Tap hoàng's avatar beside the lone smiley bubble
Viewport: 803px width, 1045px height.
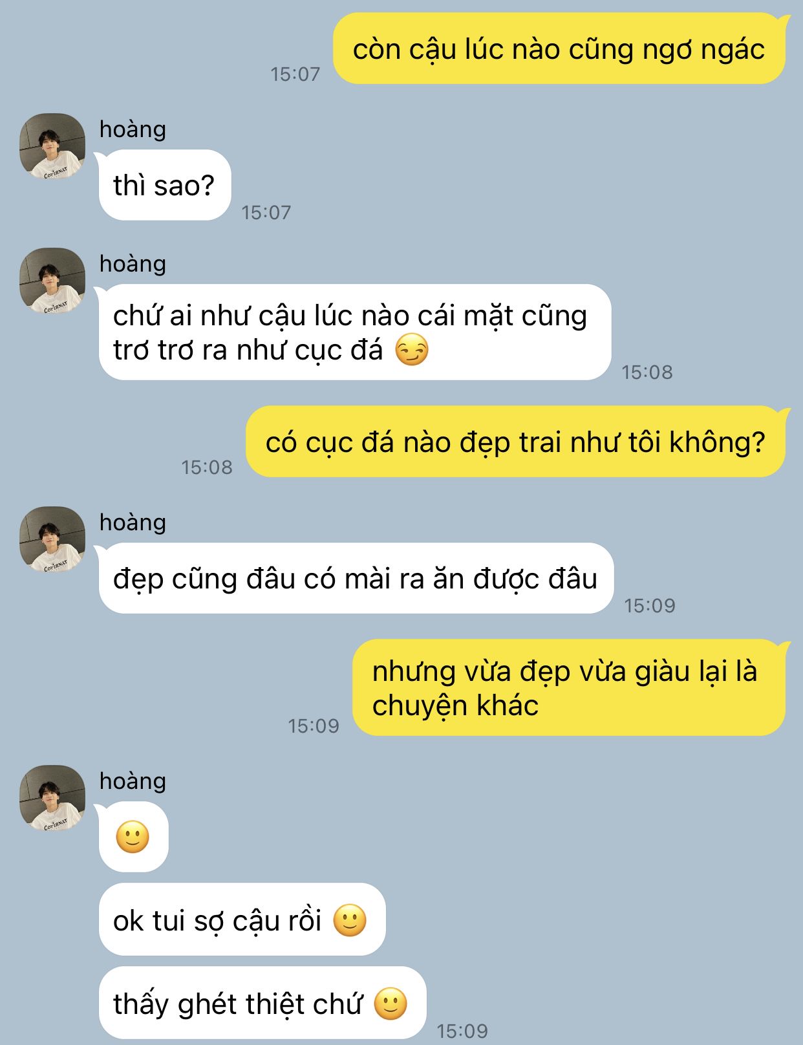[52, 798]
